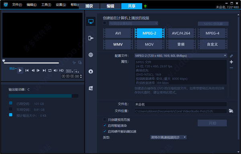The height and width of the screenshot is (154, 241).
Task: Click the preview scrubber handle
Action: (x=4, y=61)
